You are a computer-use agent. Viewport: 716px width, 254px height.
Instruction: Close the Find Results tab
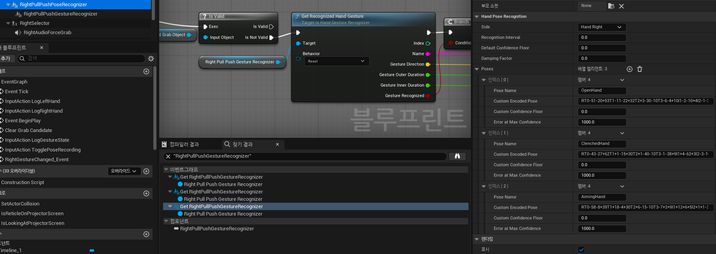(x=277, y=144)
